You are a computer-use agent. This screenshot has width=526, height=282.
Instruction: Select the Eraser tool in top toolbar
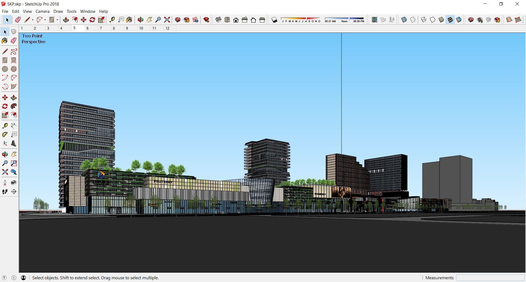pyautogui.click(x=18, y=20)
